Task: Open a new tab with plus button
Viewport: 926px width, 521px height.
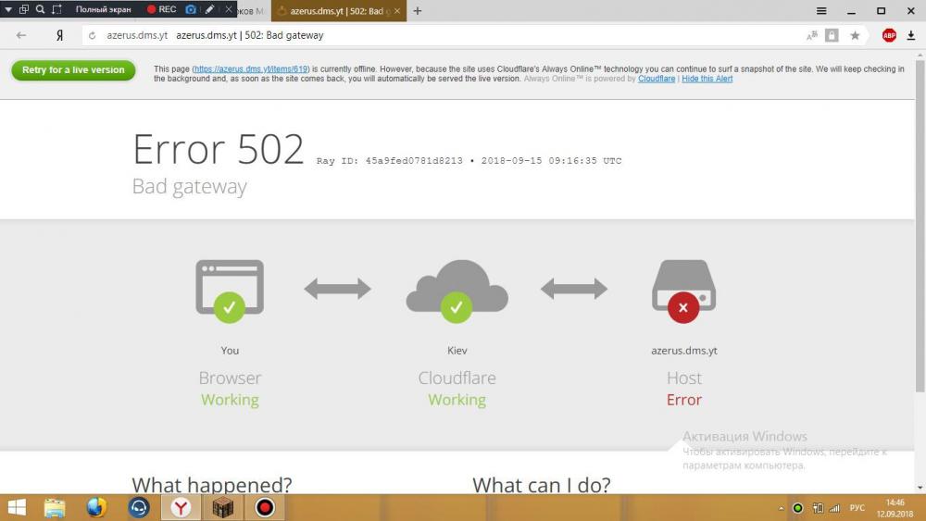Action: tap(418, 11)
